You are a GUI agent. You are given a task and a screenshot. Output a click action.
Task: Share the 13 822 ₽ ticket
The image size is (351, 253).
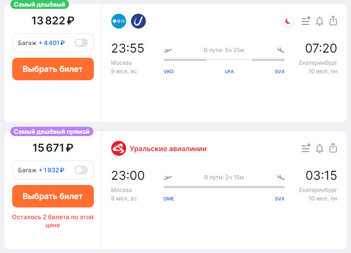click(x=333, y=21)
